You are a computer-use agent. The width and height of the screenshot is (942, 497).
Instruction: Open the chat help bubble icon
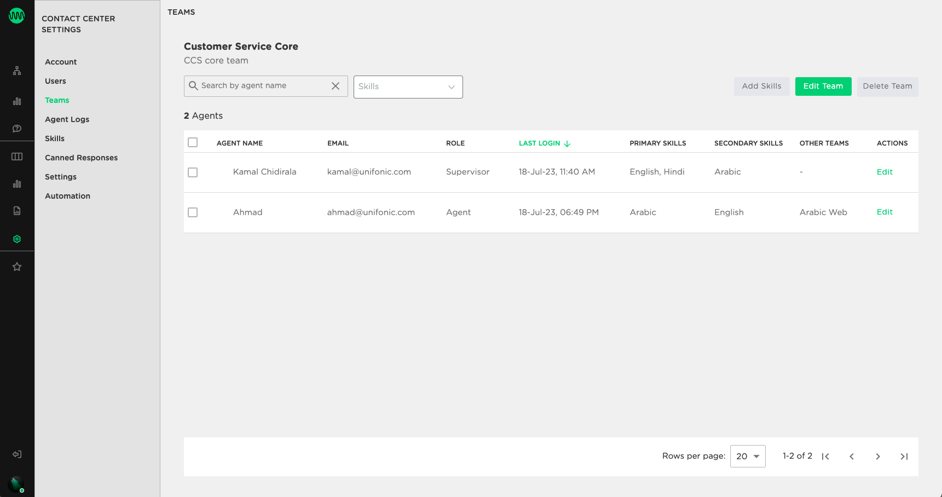point(17,129)
